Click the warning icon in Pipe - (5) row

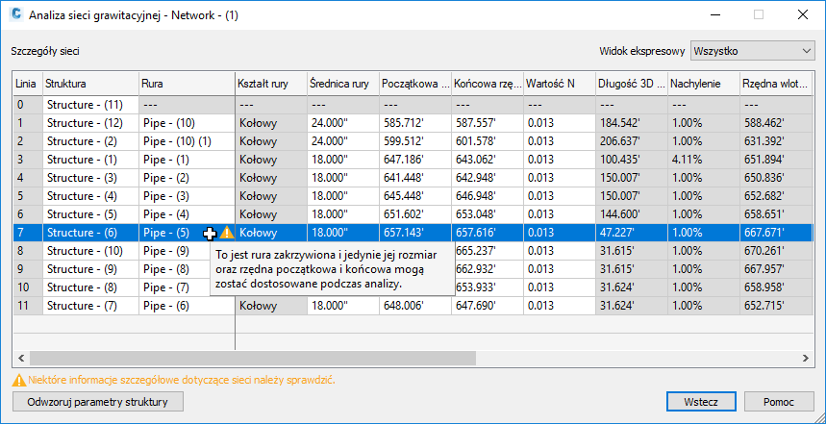(227, 232)
